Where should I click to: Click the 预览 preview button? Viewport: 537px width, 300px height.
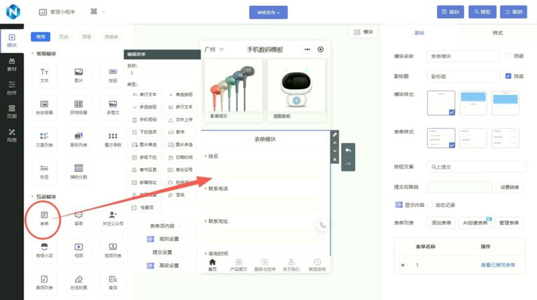tap(482, 11)
